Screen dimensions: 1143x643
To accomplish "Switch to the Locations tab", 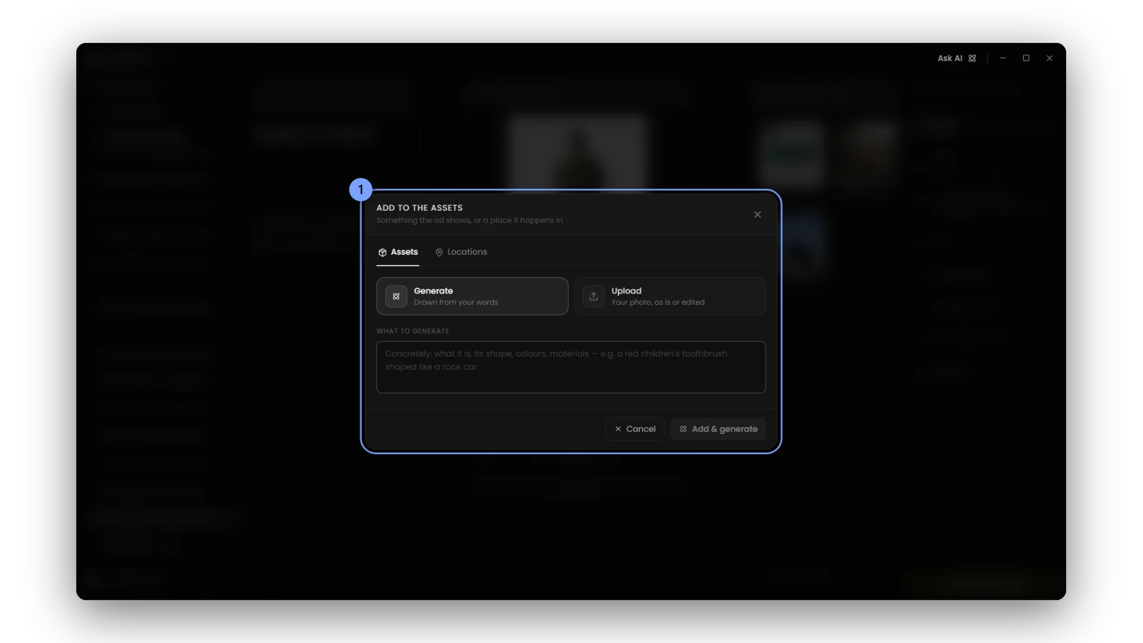I will pos(461,252).
